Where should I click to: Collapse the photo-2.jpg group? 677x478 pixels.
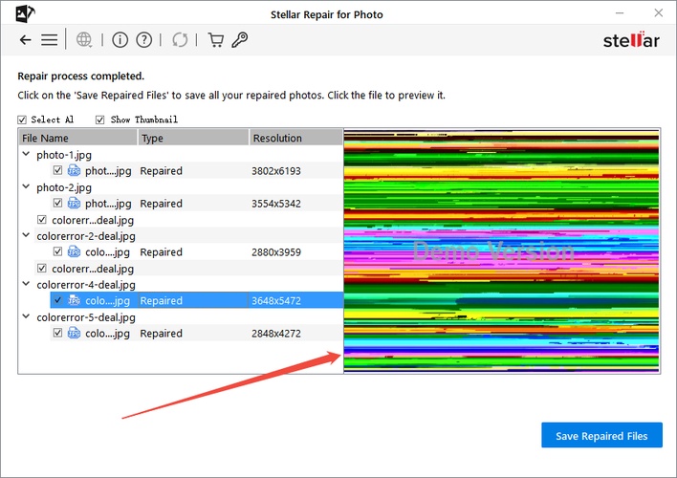coord(26,186)
